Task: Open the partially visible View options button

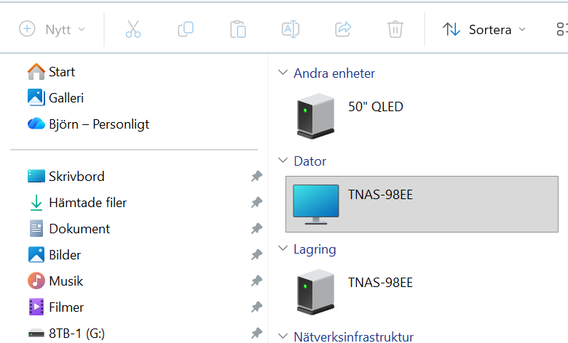Action: (561, 29)
